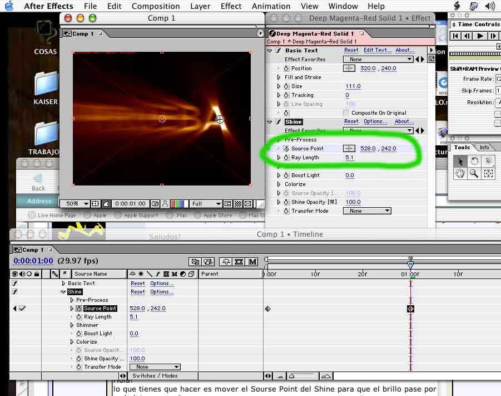Select the Pan Behind tool
501x396 pixels.
coord(488,174)
